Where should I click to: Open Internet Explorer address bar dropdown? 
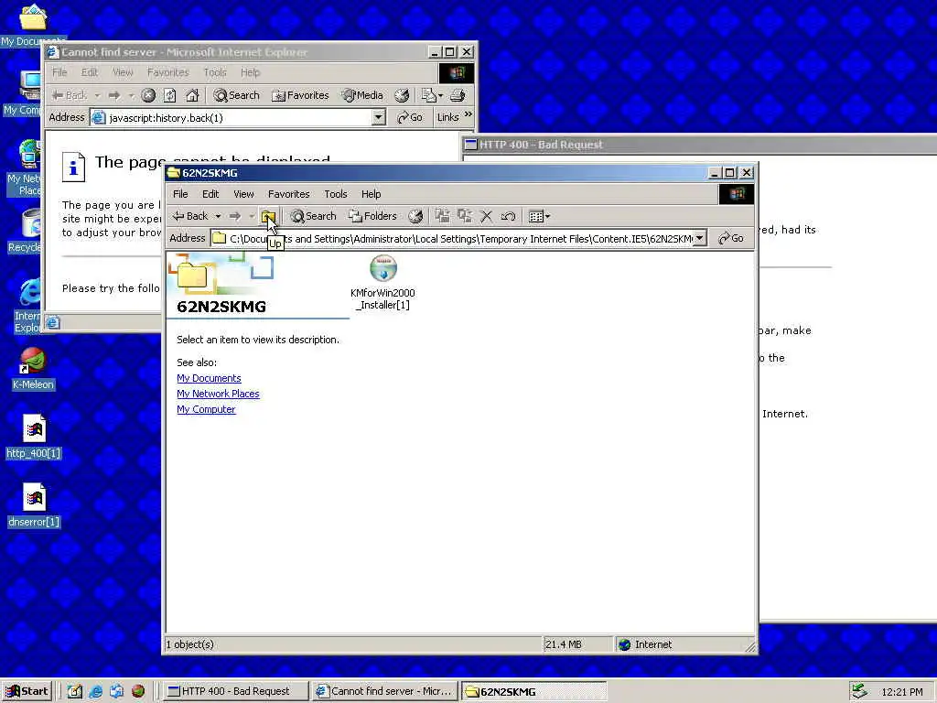pyautogui.click(x=379, y=118)
